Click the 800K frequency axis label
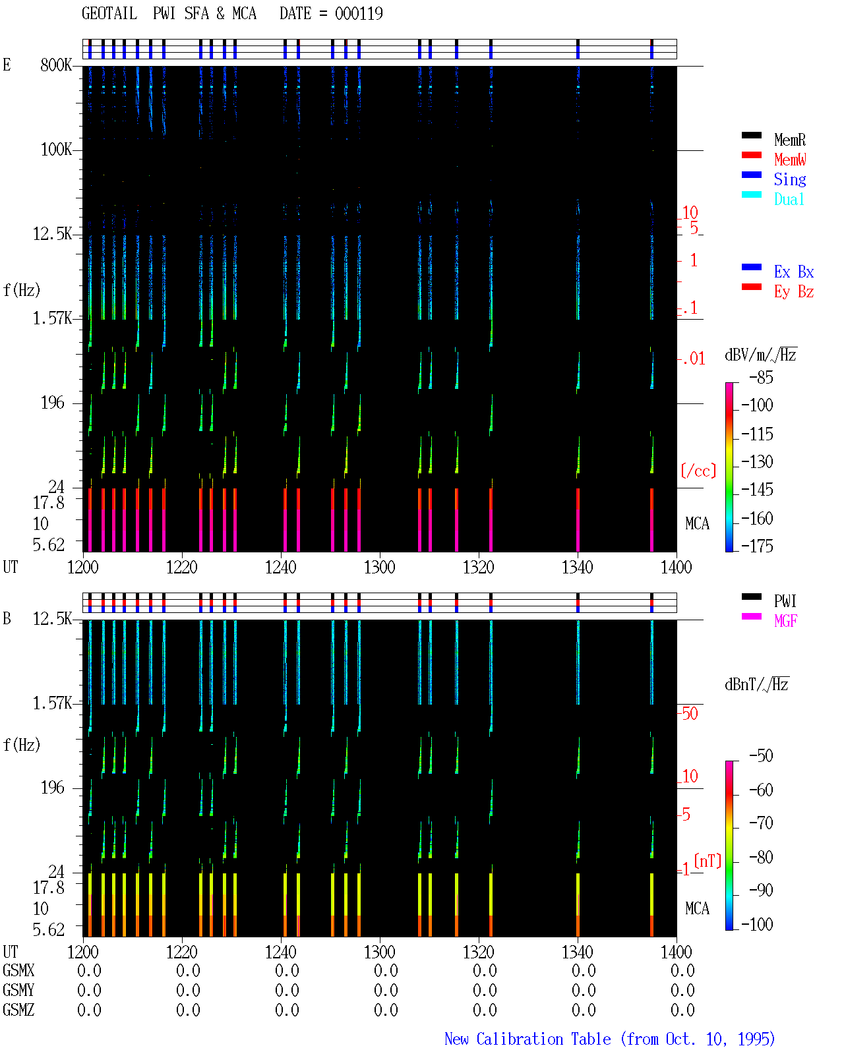Image resolution: width=844 pixels, height=1050 pixels. coord(56,65)
